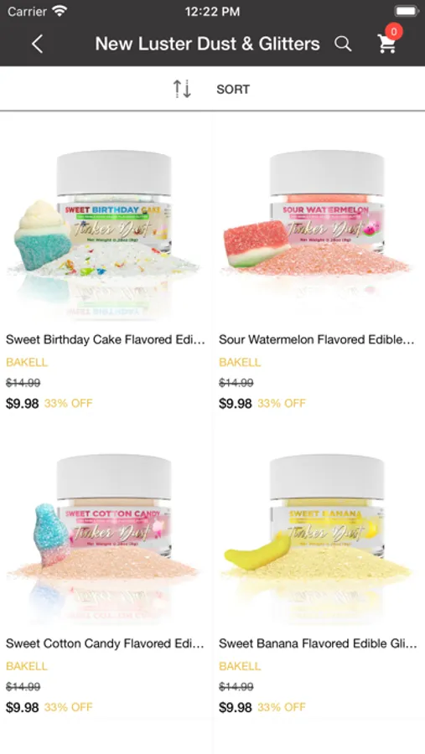
Task: Open Sweet Banana product image
Action: pyautogui.click(x=319, y=535)
